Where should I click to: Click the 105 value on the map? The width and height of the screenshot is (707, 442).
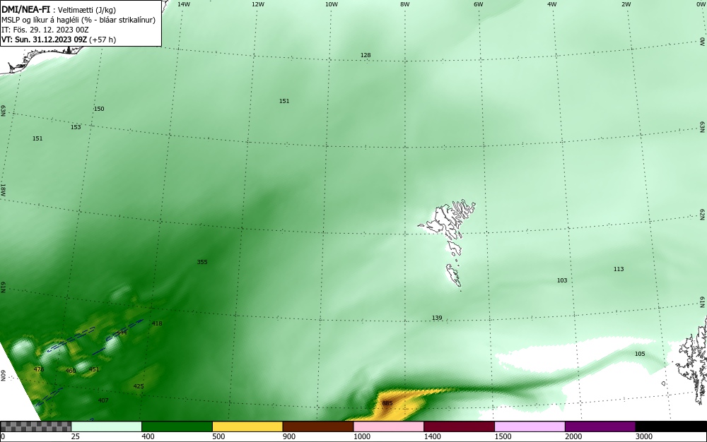tap(640, 354)
